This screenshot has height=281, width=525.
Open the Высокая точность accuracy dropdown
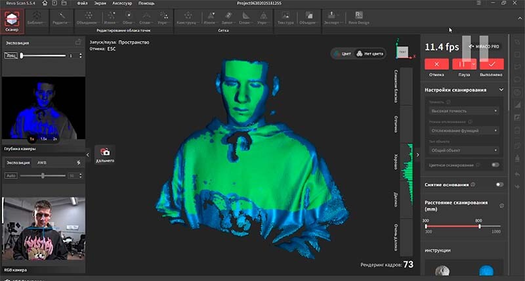point(464,111)
